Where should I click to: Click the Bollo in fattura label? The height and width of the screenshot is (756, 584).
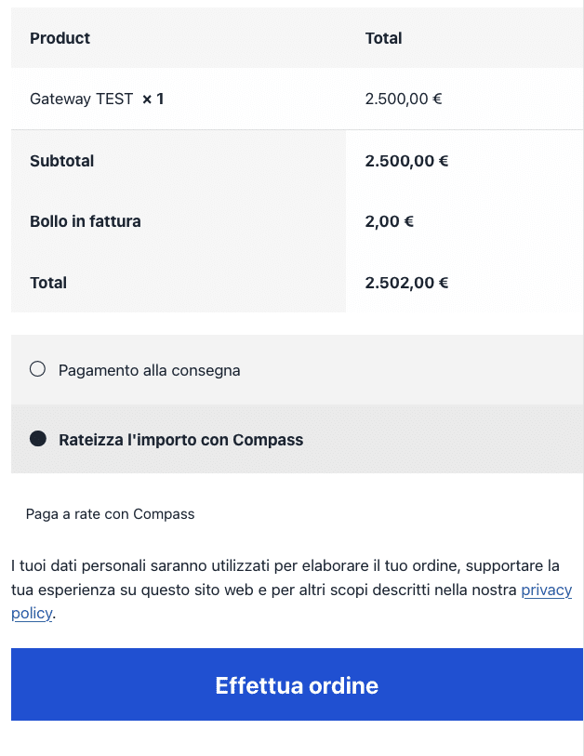(x=86, y=221)
